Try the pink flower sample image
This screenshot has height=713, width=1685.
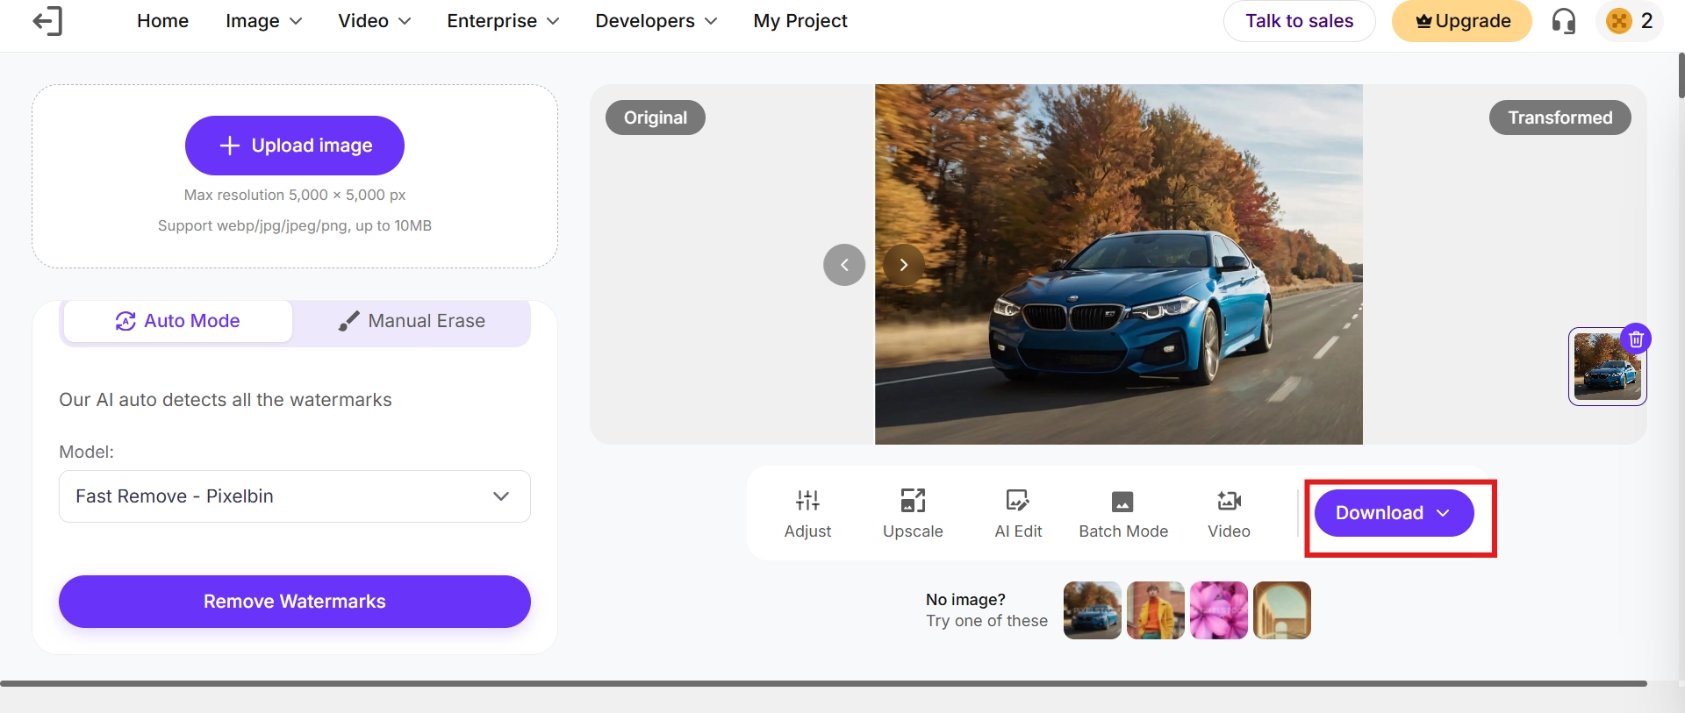coord(1219,610)
